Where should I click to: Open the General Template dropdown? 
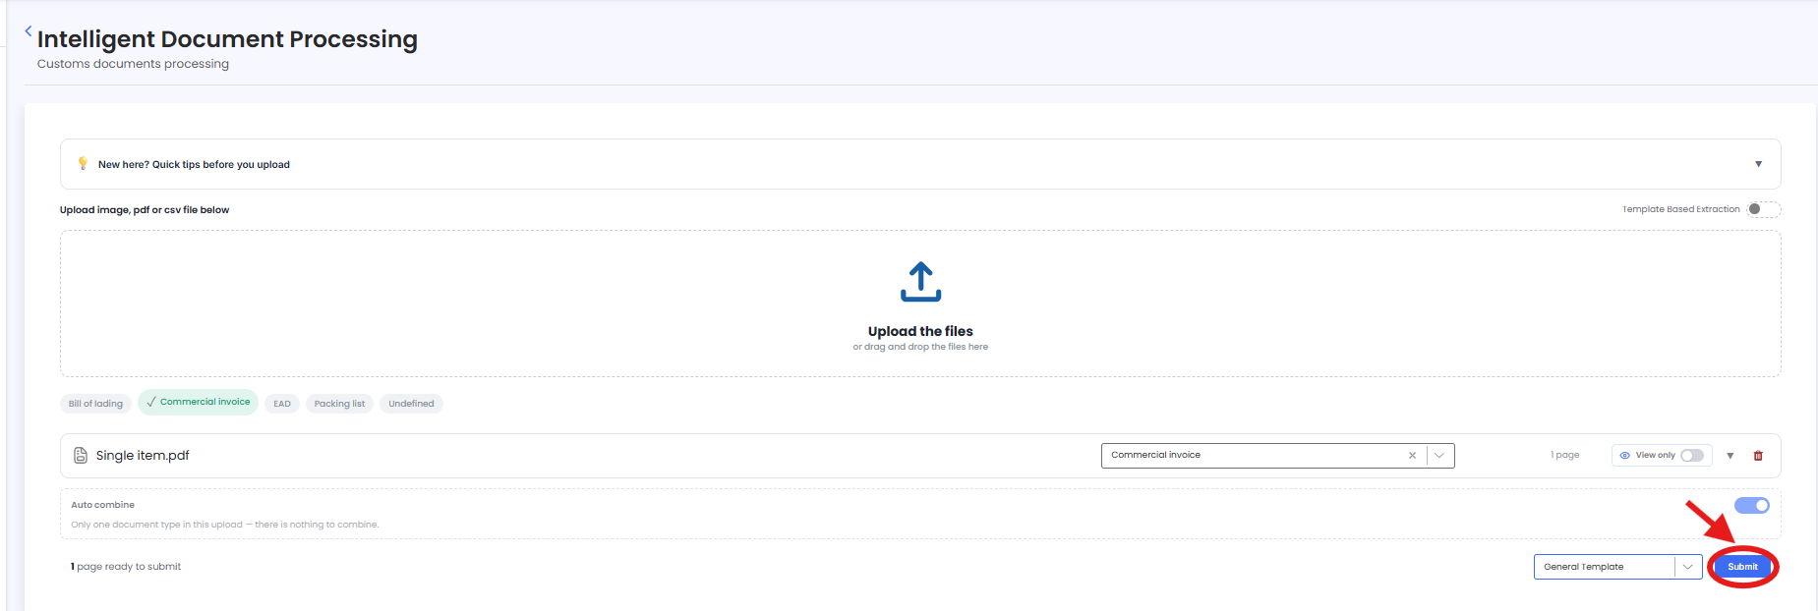pyautogui.click(x=1617, y=567)
